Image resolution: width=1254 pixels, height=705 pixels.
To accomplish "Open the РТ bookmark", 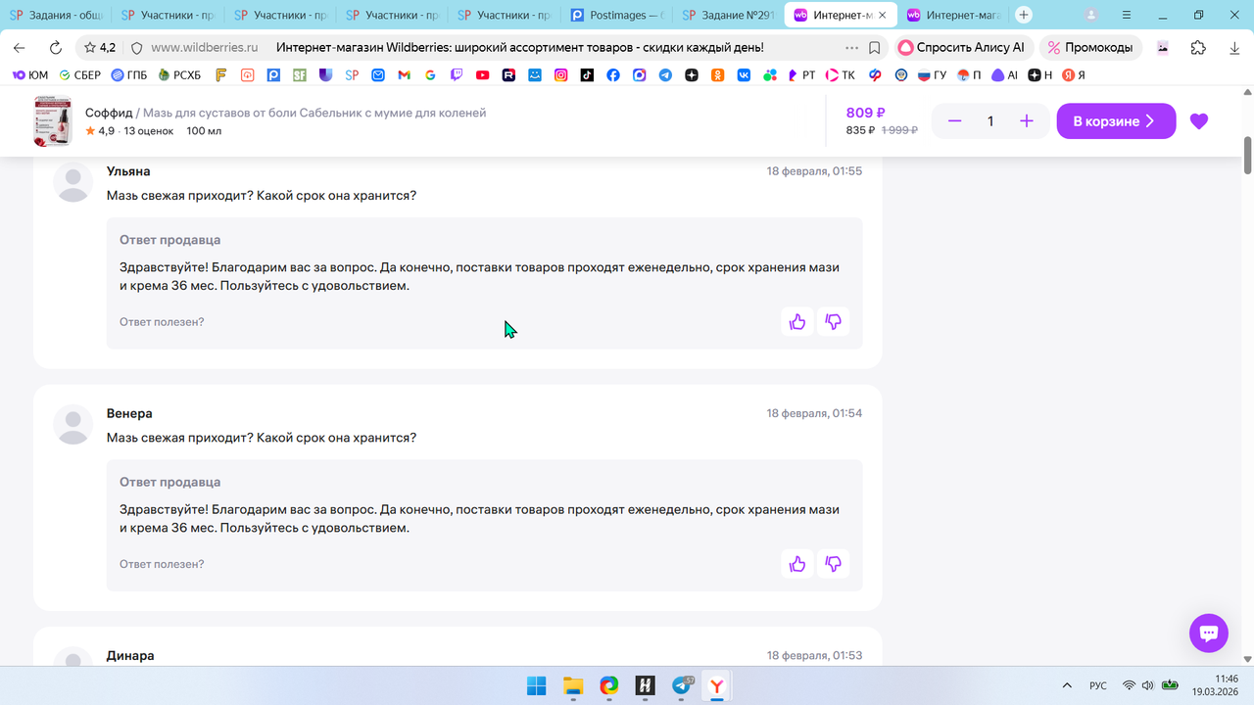I will [x=799, y=75].
